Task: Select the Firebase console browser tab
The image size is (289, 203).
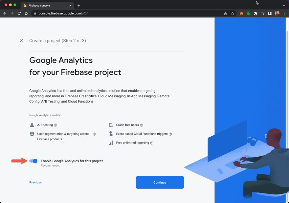Action: (x=47, y=6)
